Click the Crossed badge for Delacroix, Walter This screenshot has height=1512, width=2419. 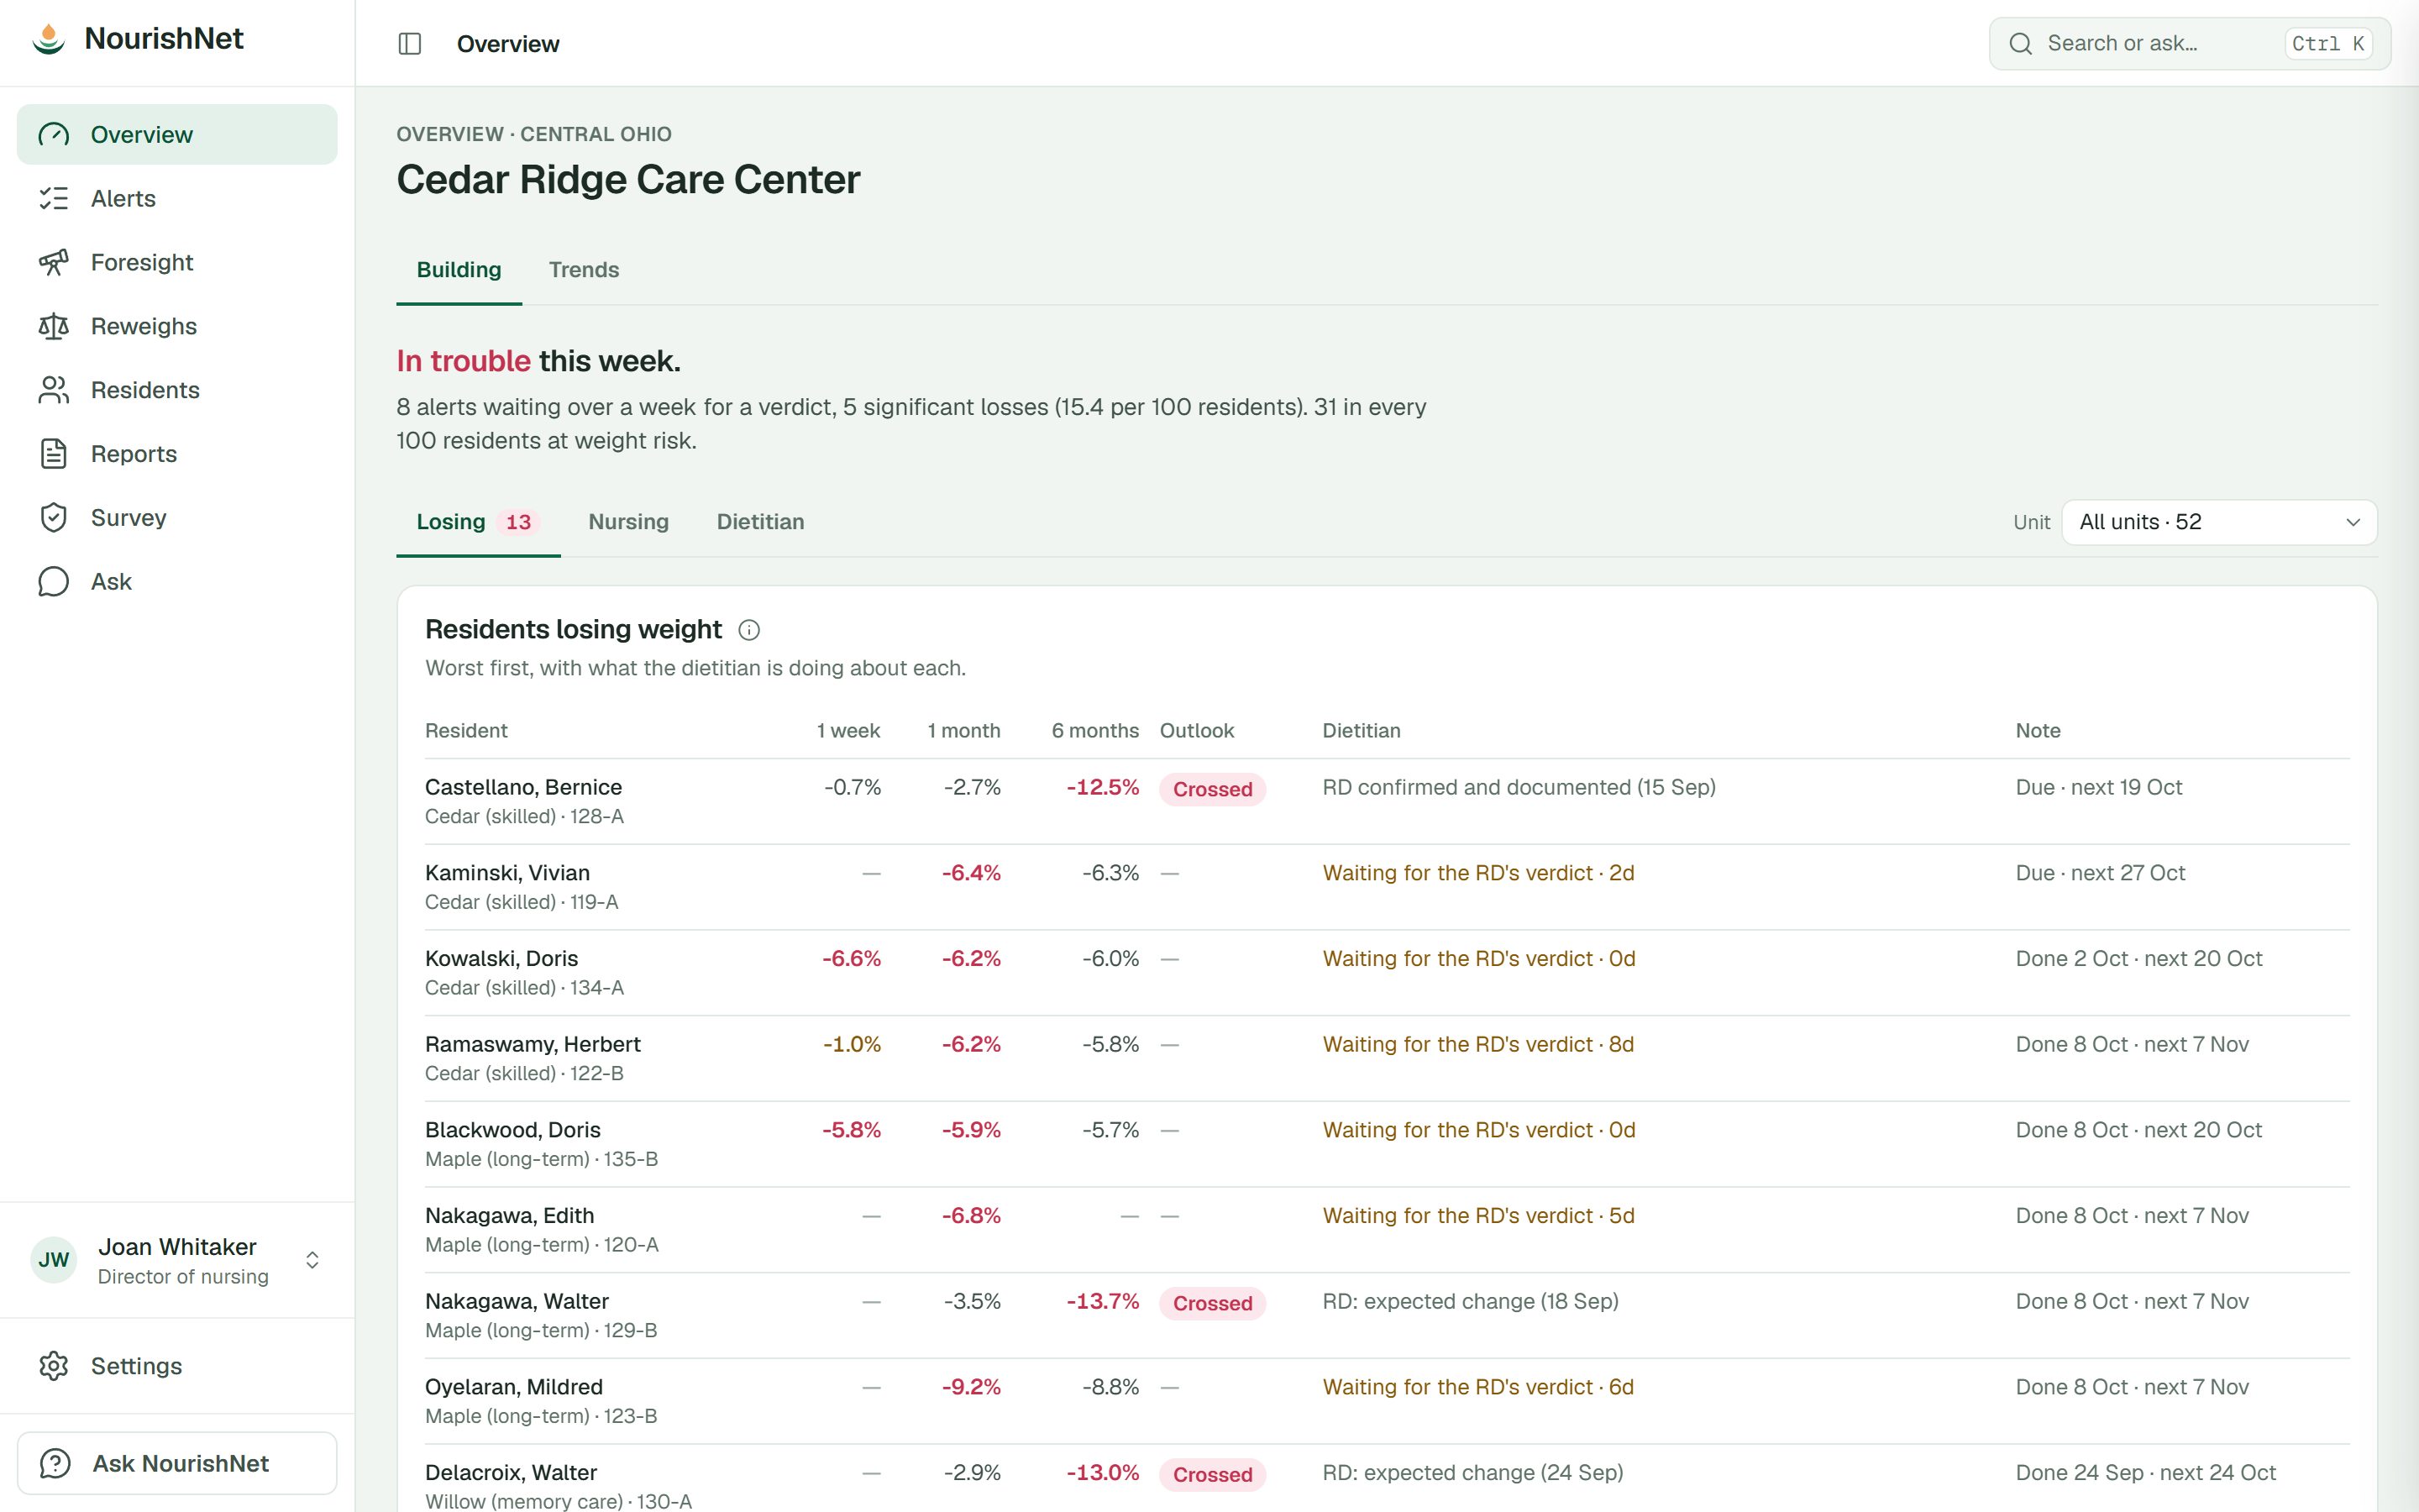[x=1213, y=1474]
